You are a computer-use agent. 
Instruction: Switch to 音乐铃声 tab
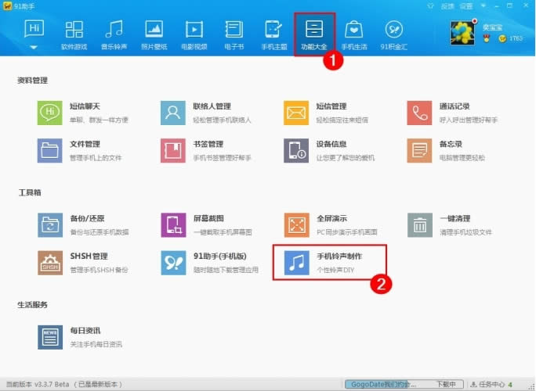pyautogui.click(x=114, y=35)
